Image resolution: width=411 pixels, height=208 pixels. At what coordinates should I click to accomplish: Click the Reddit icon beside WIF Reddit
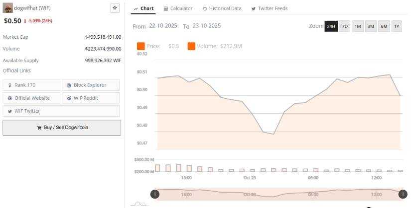69,98
